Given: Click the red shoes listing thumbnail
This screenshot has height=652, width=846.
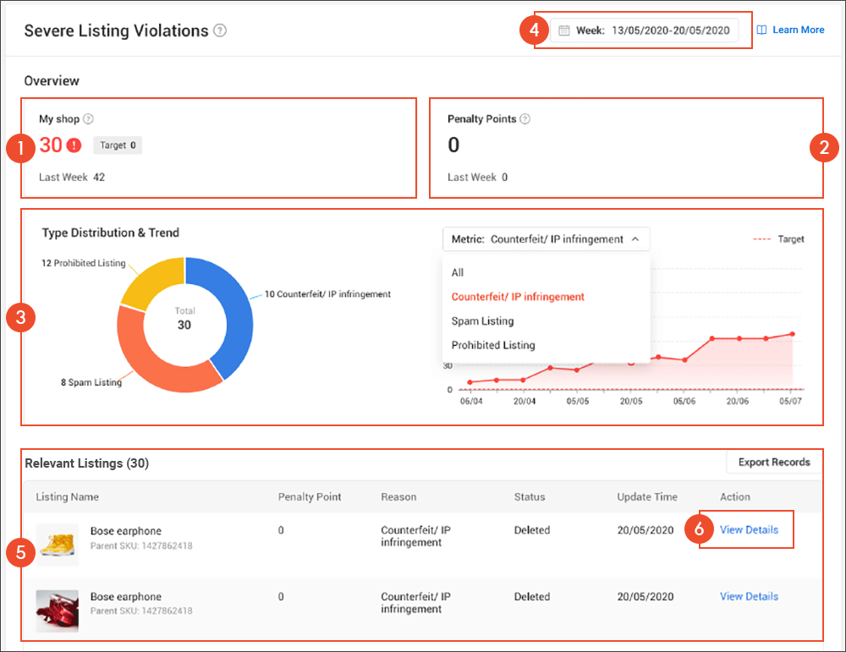Looking at the screenshot, I should click(x=58, y=611).
